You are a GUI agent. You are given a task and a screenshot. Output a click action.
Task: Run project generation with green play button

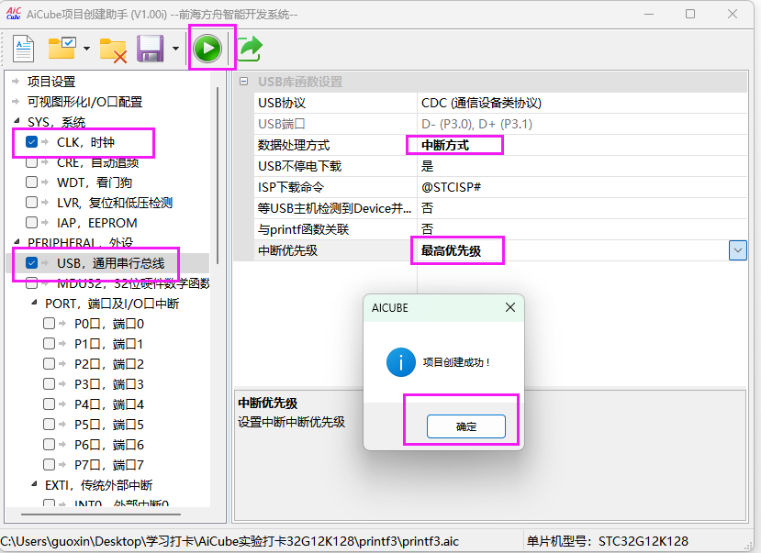coord(207,48)
